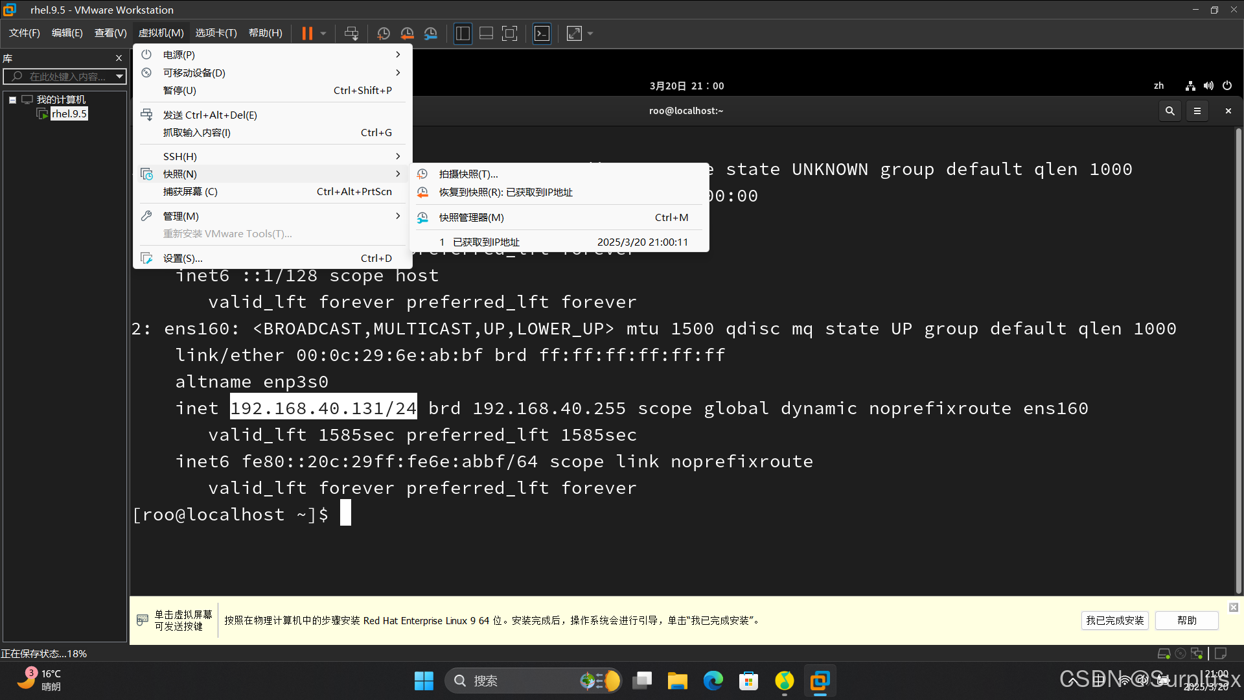Open the library search box dropdown arrow
This screenshot has height=700, width=1244.
click(x=119, y=76)
